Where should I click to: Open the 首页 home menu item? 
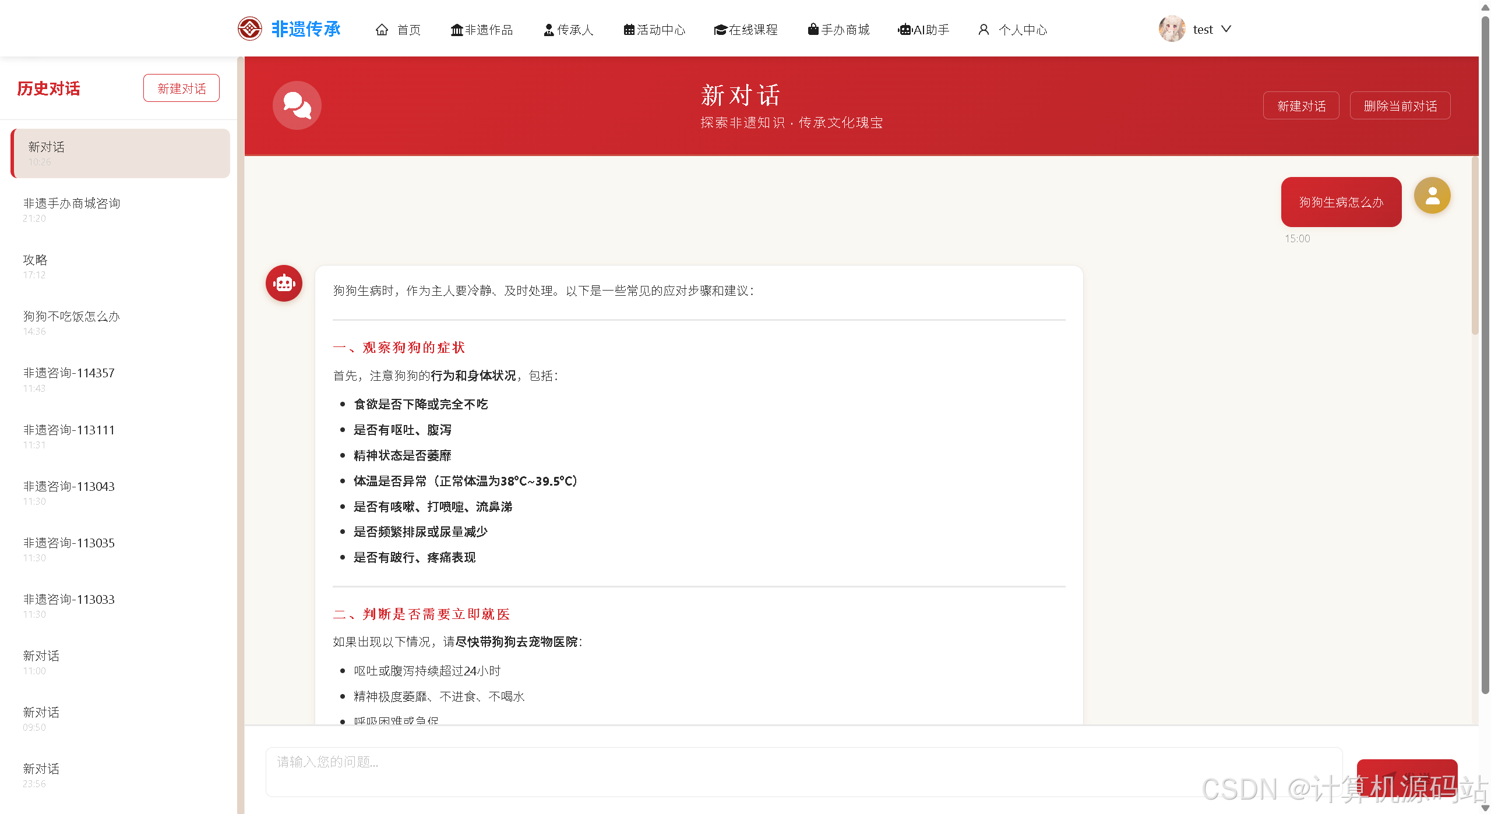pyautogui.click(x=398, y=30)
